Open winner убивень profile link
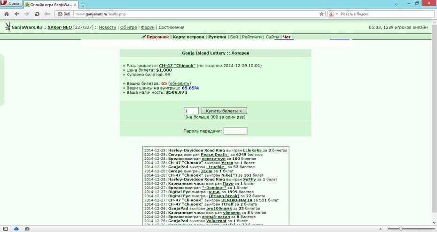This screenshot has width=437, height=232. [x=232, y=213]
